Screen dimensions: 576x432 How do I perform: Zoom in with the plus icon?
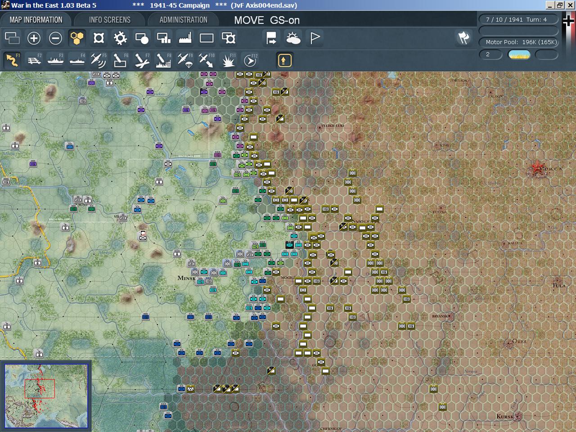[34, 38]
